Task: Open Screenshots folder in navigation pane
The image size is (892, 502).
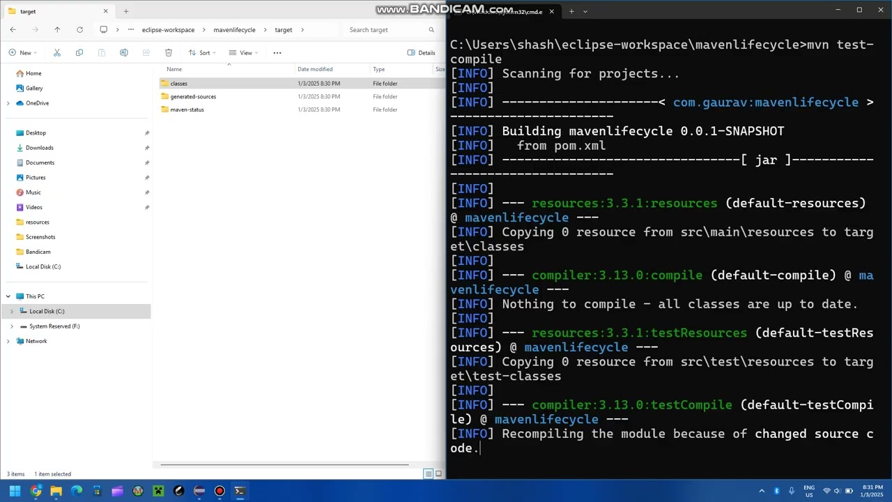Action: click(40, 237)
